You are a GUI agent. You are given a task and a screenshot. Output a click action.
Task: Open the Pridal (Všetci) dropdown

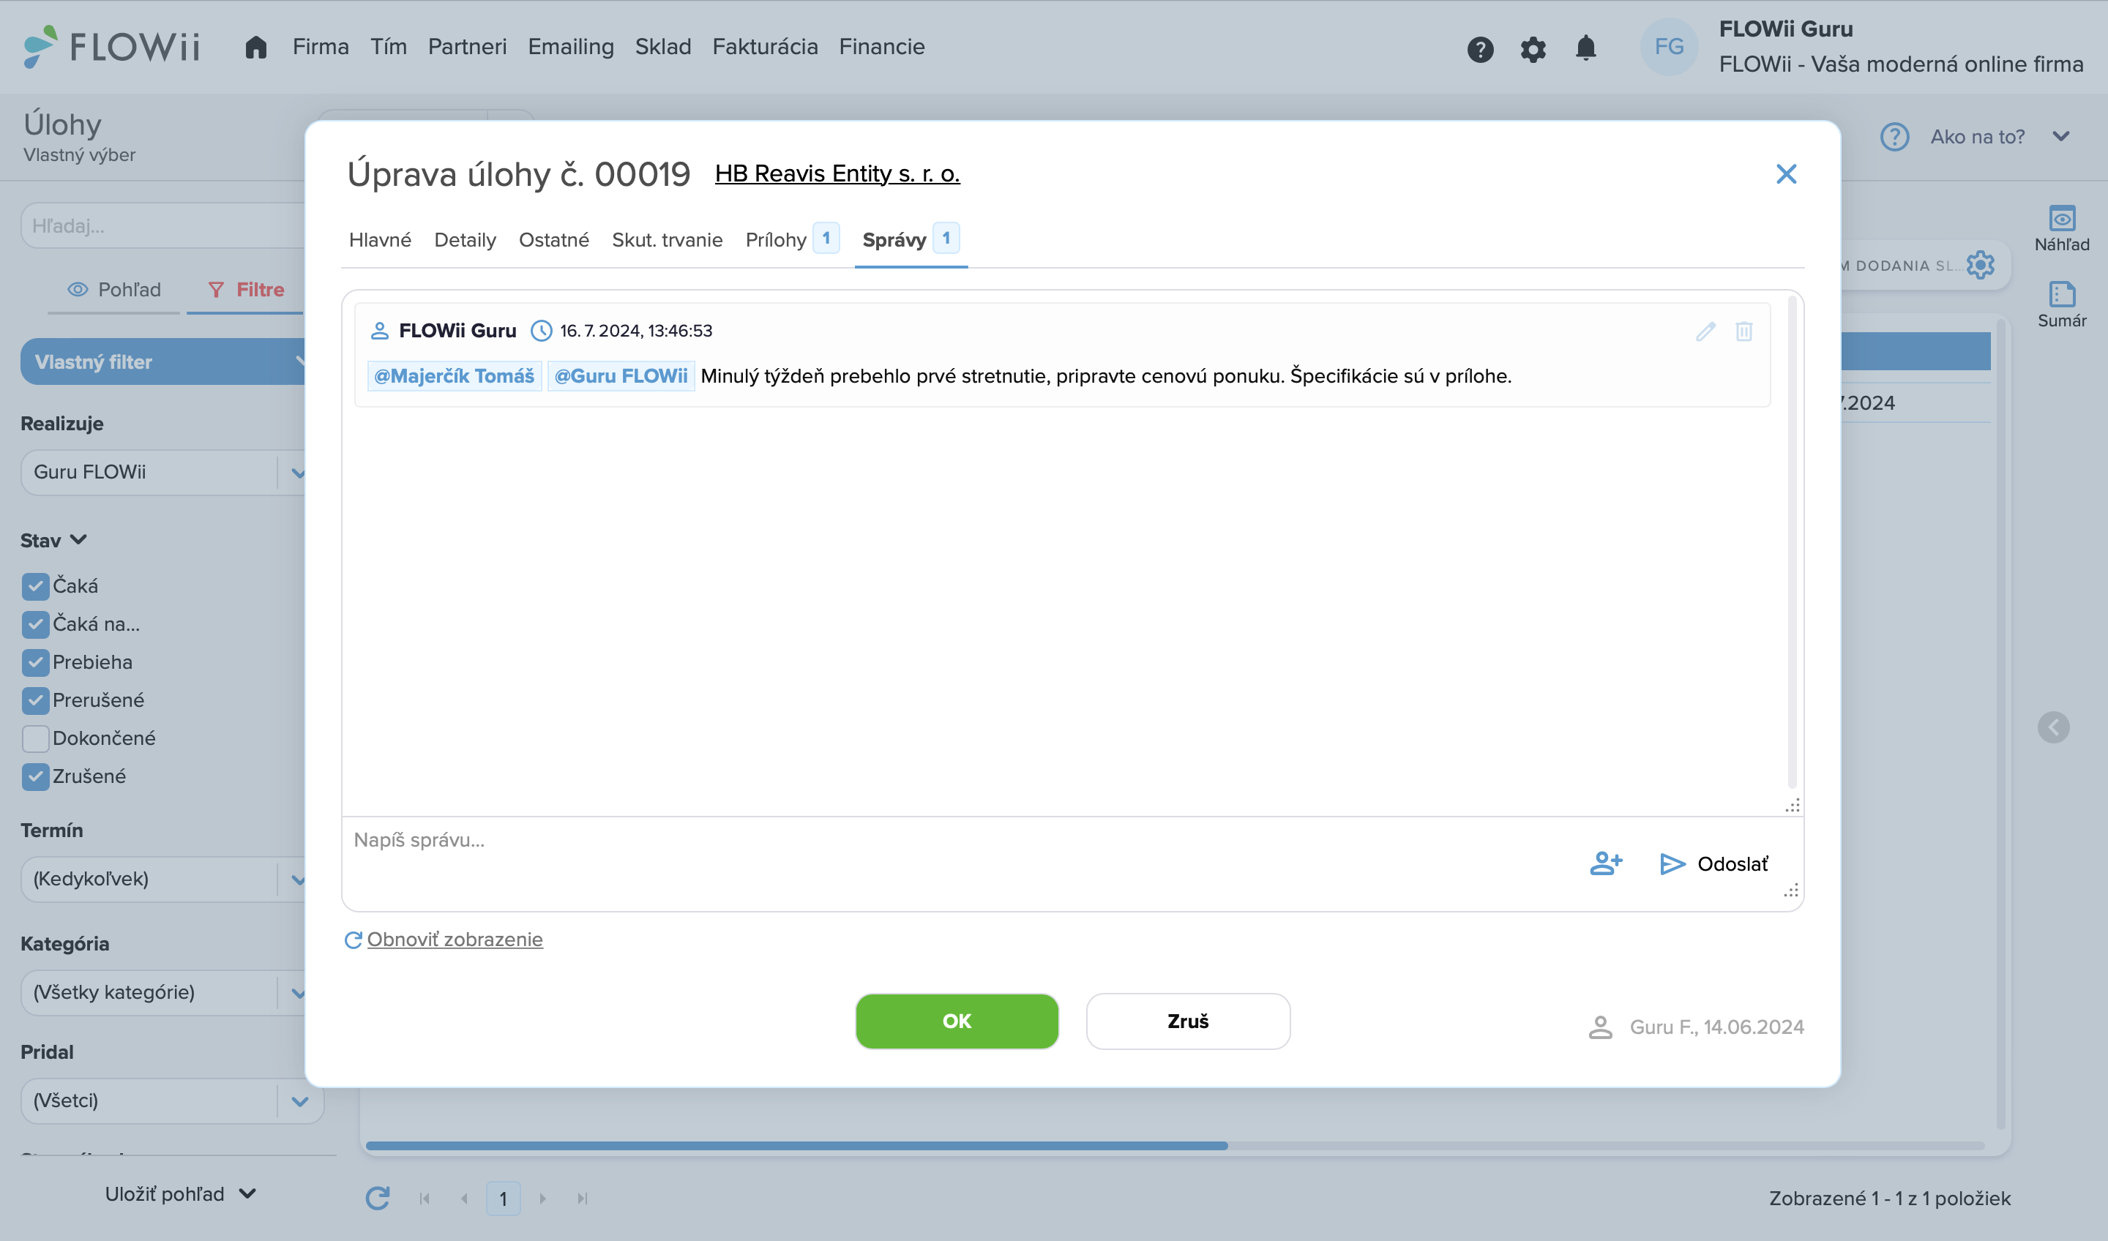coord(171,1101)
